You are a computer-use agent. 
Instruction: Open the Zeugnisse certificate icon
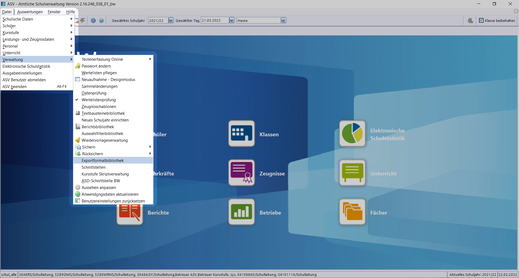click(x=241, y=173)
